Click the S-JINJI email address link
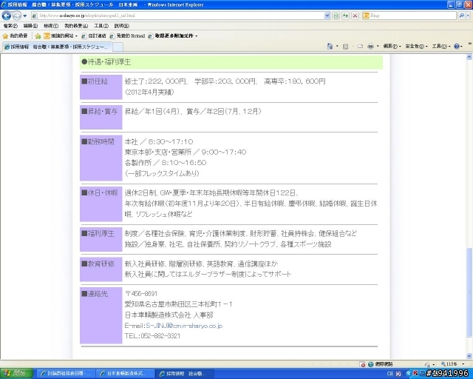This screenshot has width=473, height=379. [184, 326]
